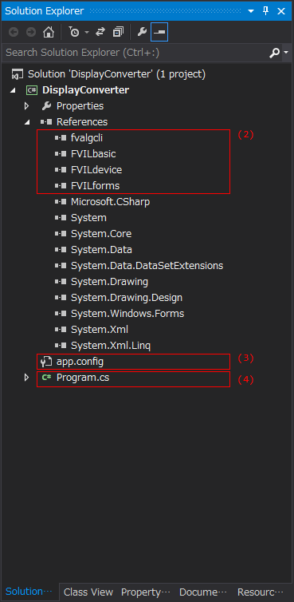This screenshot has height=602, width=294.
Task: Collapse the DisplayConverter project node
Action: (x=13, y=90)
